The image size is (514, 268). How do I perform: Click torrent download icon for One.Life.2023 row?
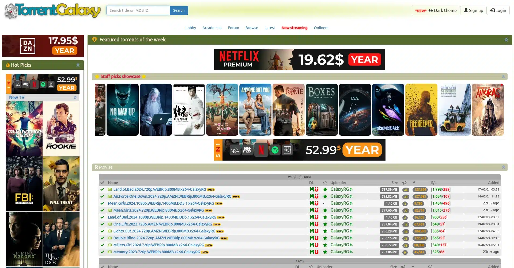tap(312, 224)
